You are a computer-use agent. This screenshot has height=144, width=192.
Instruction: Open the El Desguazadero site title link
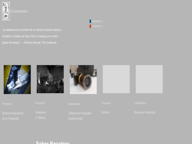pos(19,11)
